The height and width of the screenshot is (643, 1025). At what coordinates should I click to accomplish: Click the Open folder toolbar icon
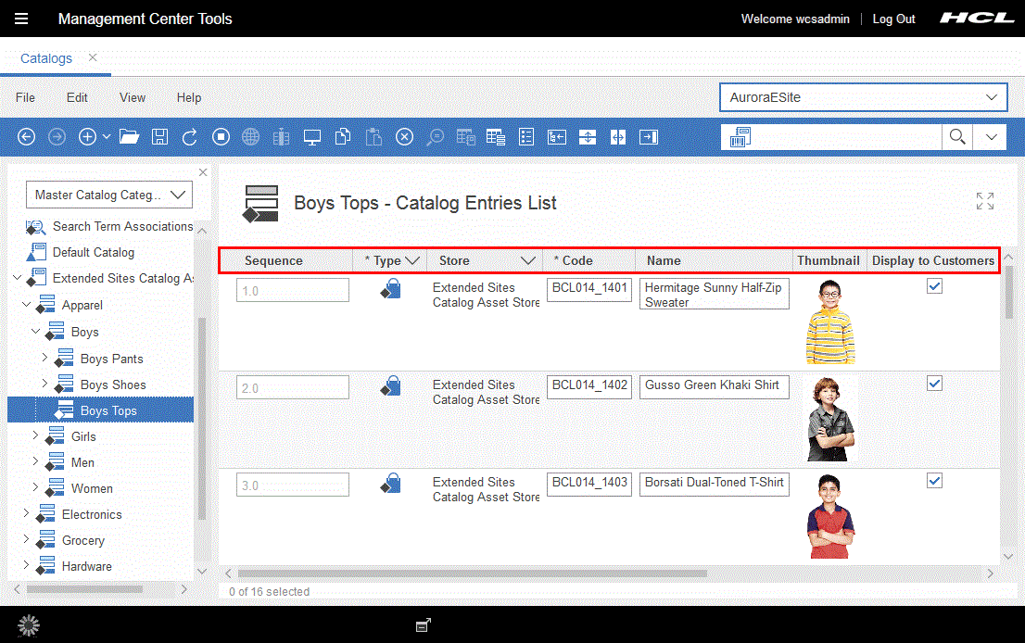tap(129, 137)
